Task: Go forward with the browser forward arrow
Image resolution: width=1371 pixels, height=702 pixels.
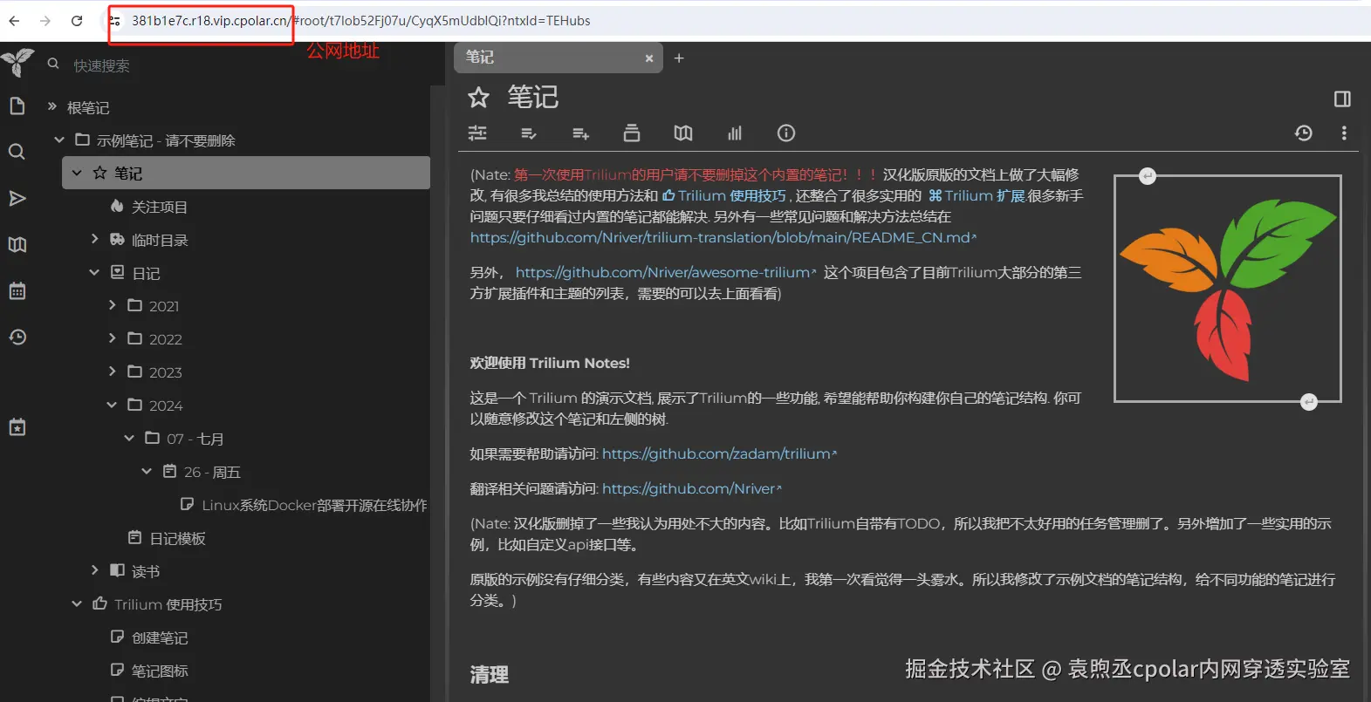Action: [x=45, y=21]
